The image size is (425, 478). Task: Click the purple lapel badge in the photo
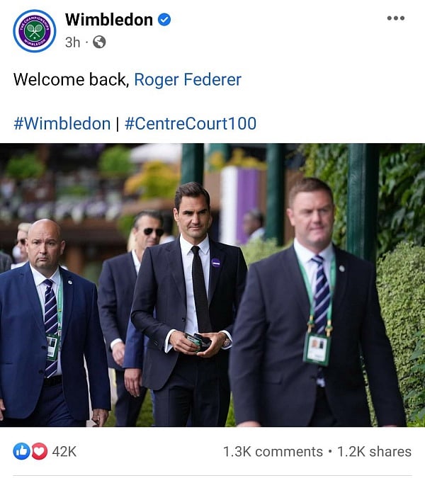(215, 263)
